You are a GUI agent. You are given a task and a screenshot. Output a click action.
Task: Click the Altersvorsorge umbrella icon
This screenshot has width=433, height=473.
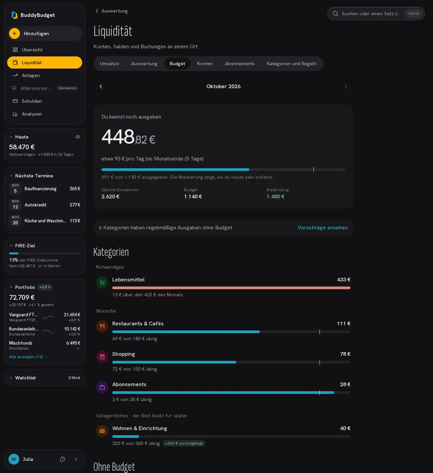(14, 88)
